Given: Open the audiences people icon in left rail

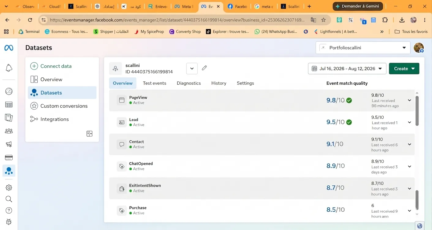Looking at the screenshot, I should click(9, 131).
